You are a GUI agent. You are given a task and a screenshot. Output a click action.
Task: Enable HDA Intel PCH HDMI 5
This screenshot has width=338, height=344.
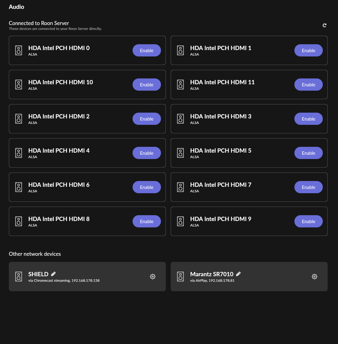click(308, 153)
